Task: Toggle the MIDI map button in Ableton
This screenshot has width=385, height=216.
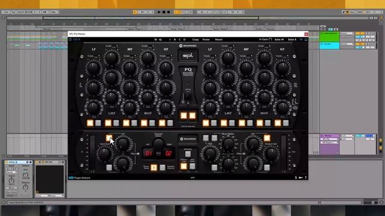Action: [x=360, y=12]
